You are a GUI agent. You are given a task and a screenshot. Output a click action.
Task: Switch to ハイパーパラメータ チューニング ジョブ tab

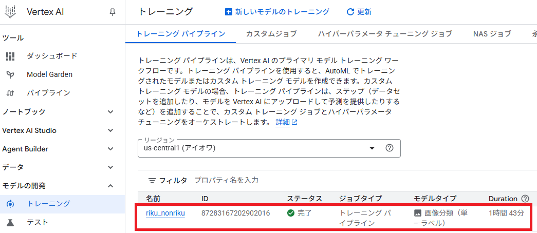click(x=385, y=34)
